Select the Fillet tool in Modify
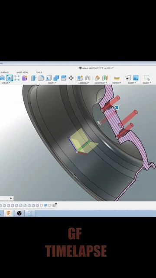 (x=41, y=78)
